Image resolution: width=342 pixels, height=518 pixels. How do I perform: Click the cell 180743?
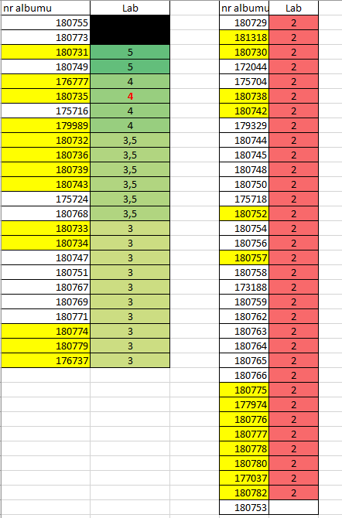tap(46, 184)
